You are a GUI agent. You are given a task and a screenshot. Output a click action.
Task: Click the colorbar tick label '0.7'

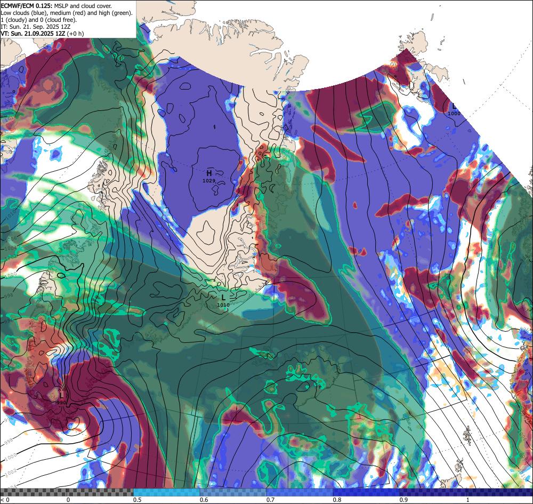pos(271,500)
